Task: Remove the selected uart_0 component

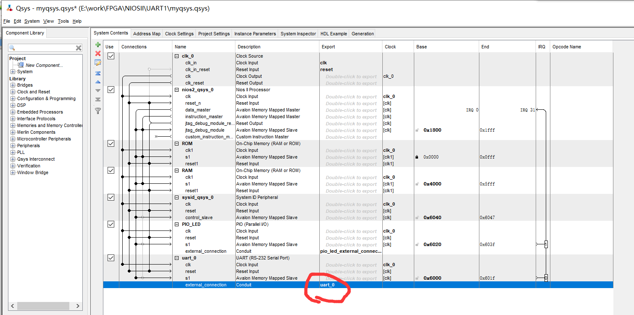Action: [x=98, y=53]
